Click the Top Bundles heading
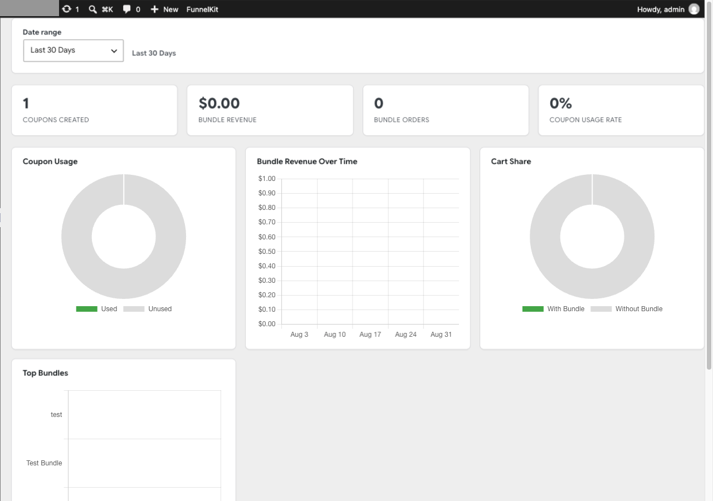The height and width of the screenshot is (501, 713). [45, 373]
